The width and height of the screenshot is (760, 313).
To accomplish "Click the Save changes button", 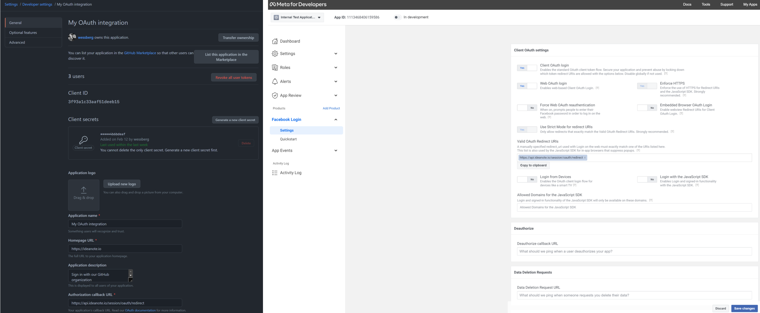I will pos(744,308).
